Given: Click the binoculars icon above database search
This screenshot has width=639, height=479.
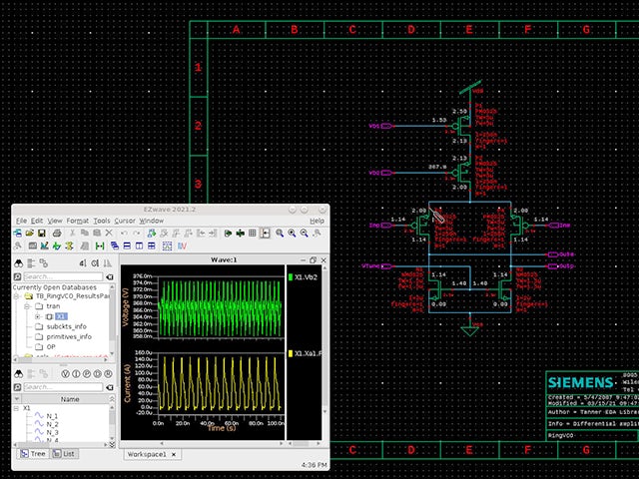Looking at the screenshot, I should click(x=18, y=263).
